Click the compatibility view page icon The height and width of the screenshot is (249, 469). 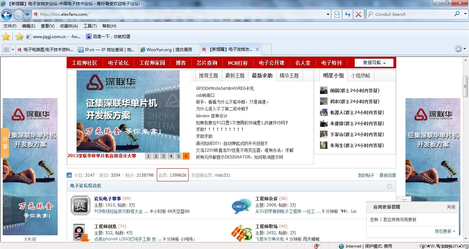[x=337, y=14]
